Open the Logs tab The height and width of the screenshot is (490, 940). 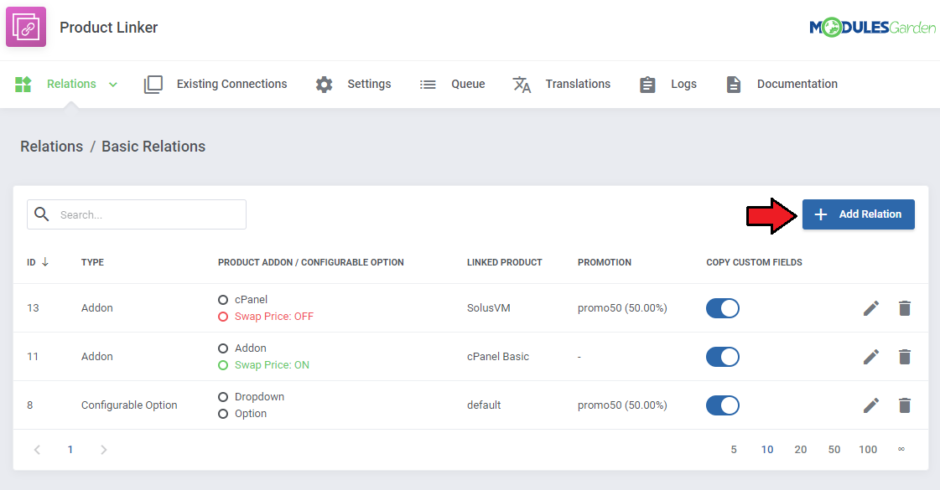pos(683,84)
